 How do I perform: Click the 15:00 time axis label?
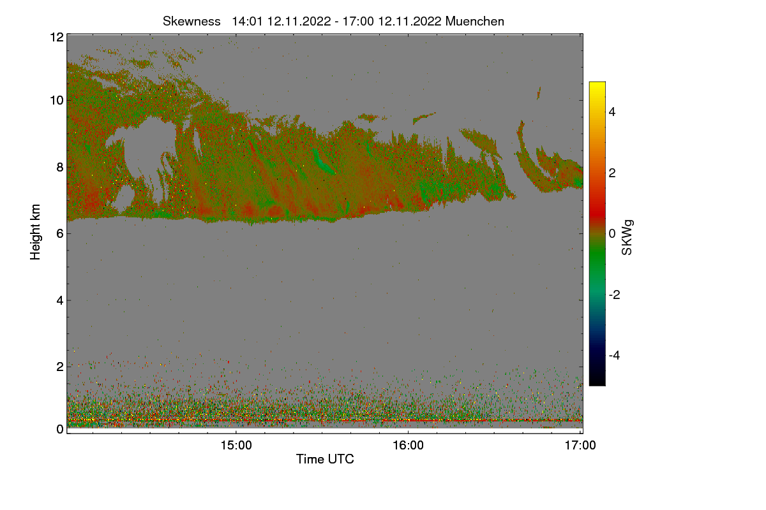(236, 446)
